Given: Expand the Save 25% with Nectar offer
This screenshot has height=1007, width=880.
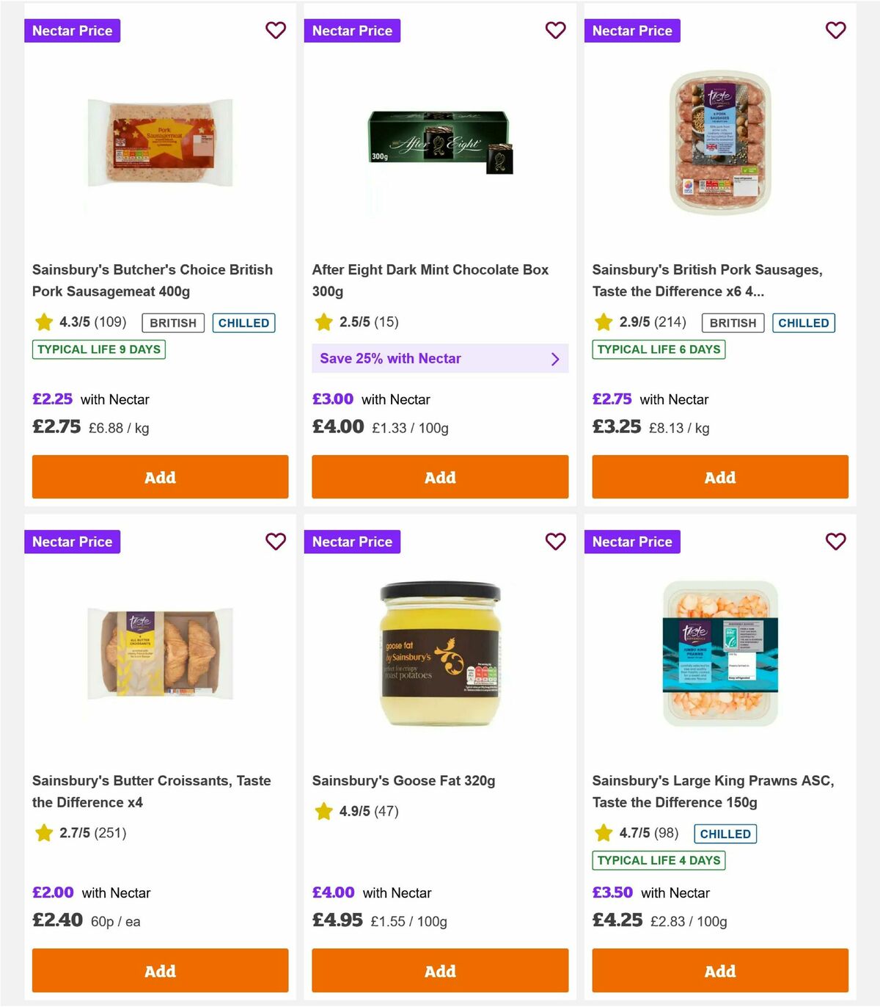Looking at the screenshot, I should 440,358.
